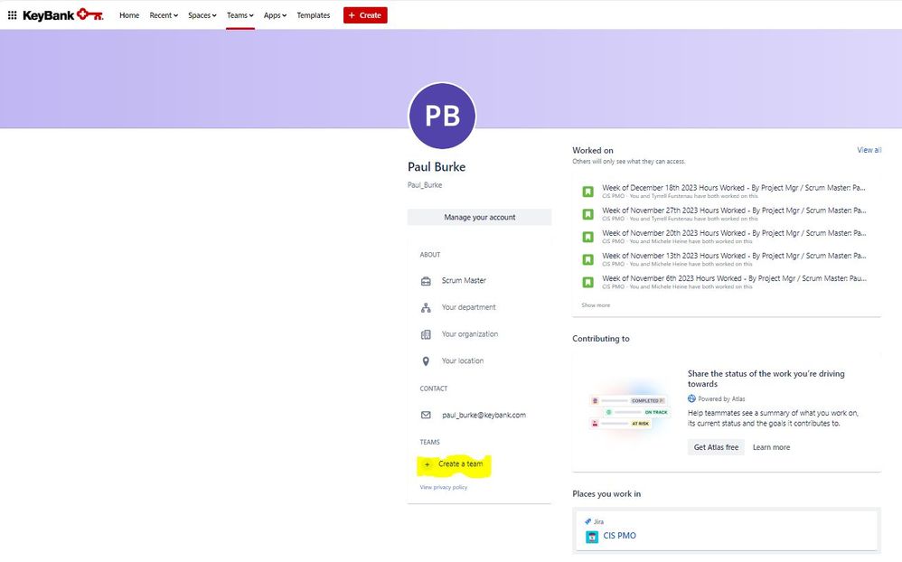Click Create a team link

click(x=460, y=464)
